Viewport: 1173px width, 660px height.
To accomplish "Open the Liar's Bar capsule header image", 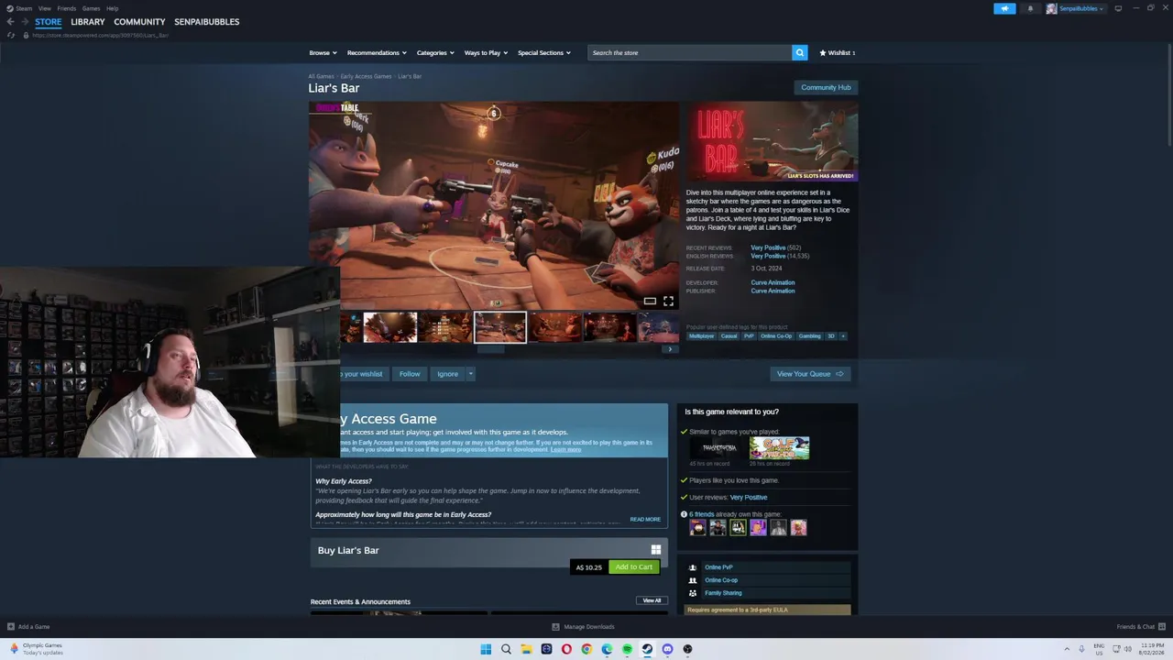I will [x=773, y=140].
